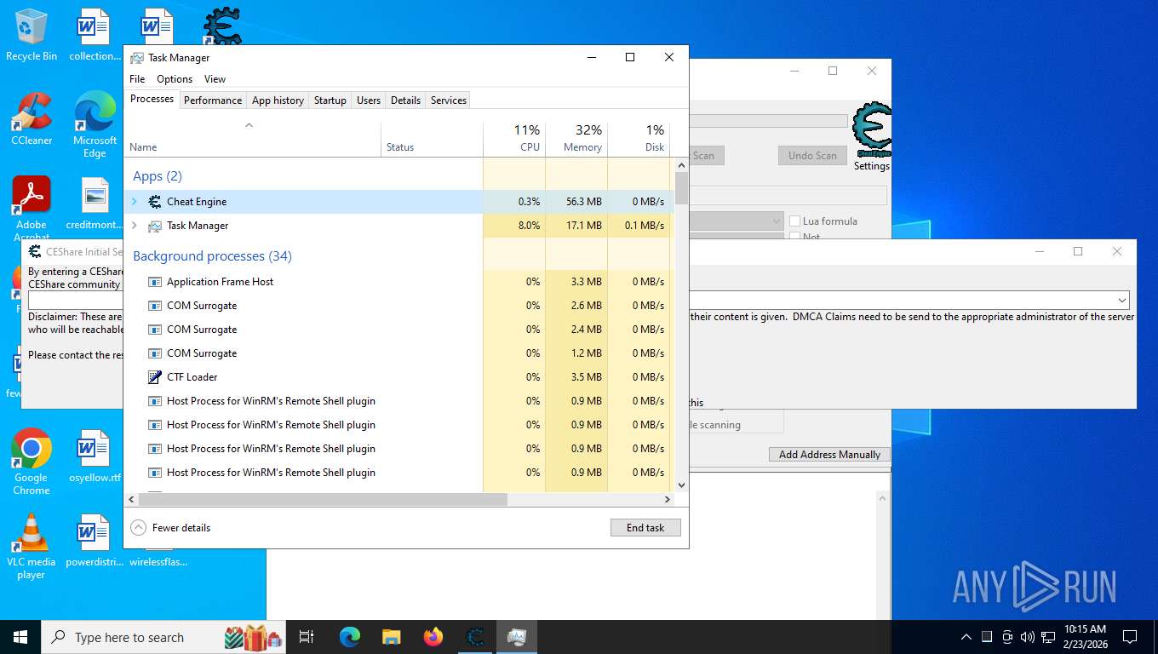The height and width of the screenshot is (654, 1158).
Task: Click Add Address Manually button
Action: (x=829, y=455)
